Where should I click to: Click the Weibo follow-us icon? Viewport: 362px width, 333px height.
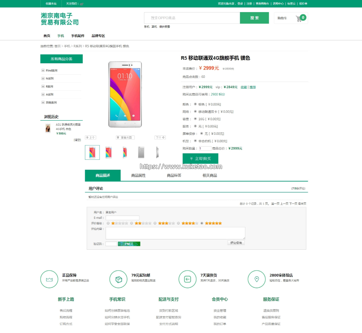[82, 4]
